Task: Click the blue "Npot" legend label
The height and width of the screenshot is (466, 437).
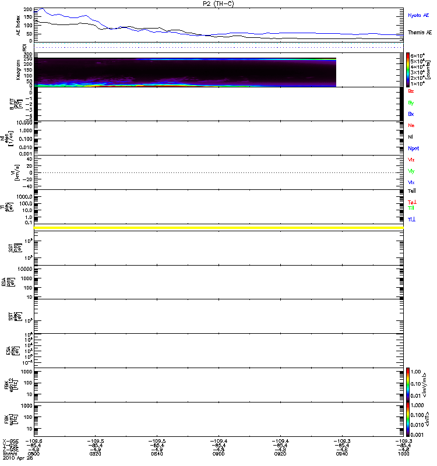Action: coord(414,149)
